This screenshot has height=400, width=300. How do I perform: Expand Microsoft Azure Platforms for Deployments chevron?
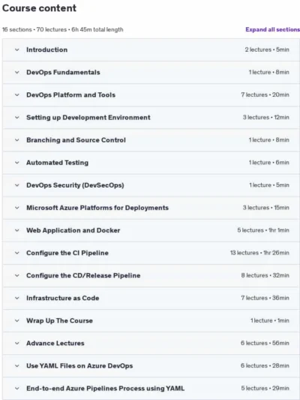17,208
